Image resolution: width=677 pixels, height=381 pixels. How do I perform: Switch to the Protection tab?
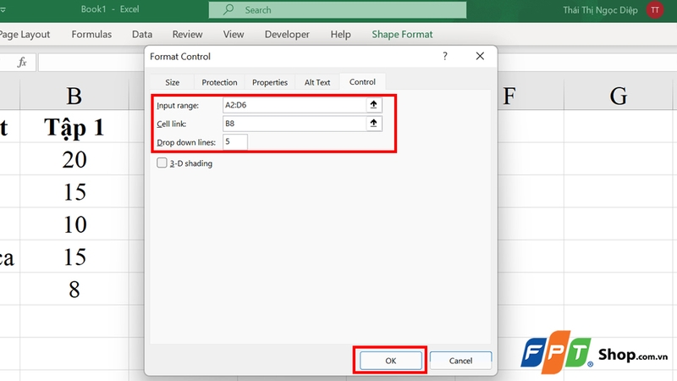[219, 82]
